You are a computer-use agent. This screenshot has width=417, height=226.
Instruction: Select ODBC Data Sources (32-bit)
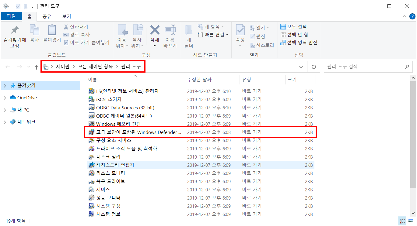(200, 108)
